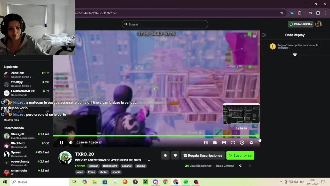The height and width of the screenshot is (186, 330).
Task: Bookmark this page with star icon
Action: [282, 13]
